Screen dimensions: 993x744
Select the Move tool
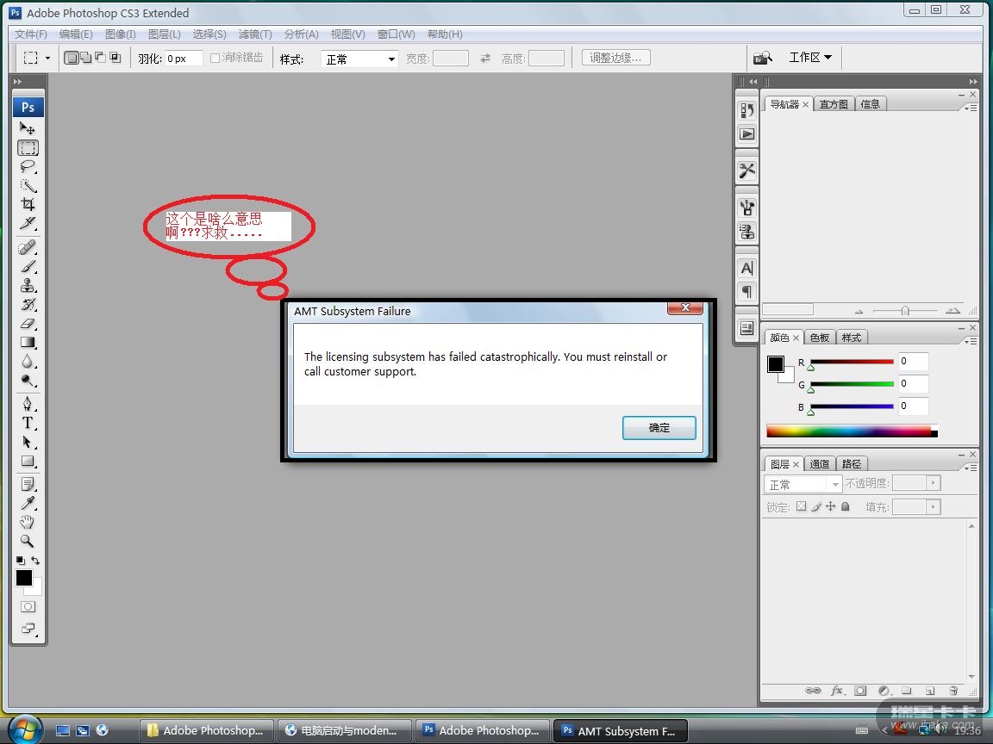(x=28, y=128)
